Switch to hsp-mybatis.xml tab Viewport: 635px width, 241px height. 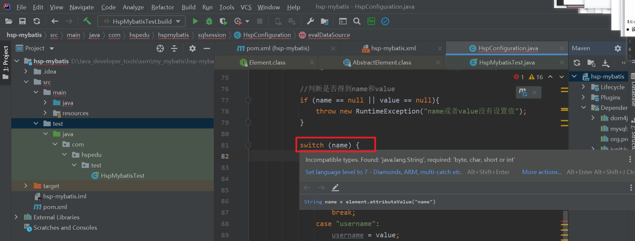393,48
